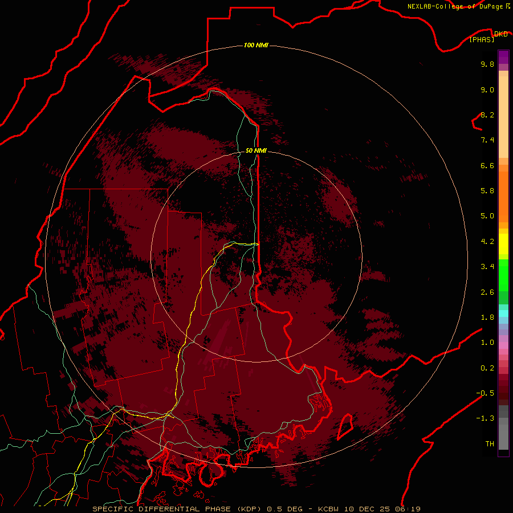This screenshot has height=513, width=513.
Task: Click the 8.2 value on the color scale
Action: pos(487,115)
